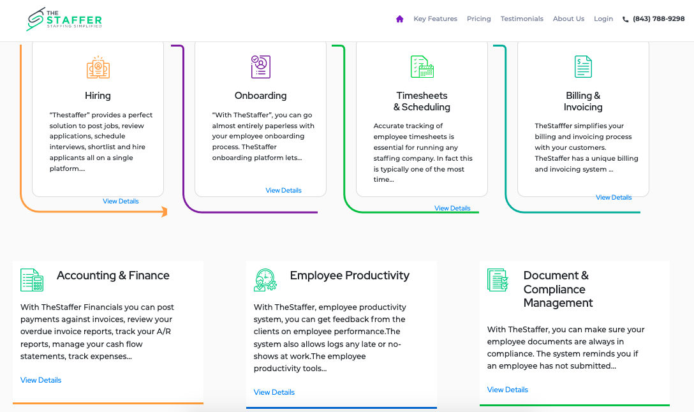Screen dimensions: 694x412
Task: Click Onboarding description about going paperless
Action: click(x=263, y=136)
